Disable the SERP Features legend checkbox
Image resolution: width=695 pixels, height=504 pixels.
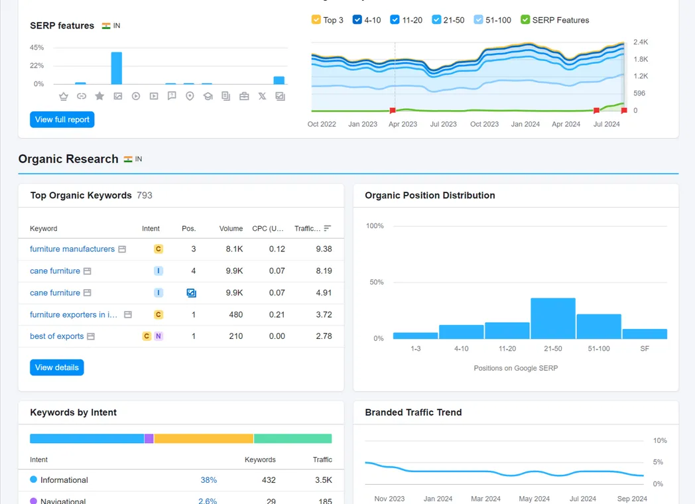pos(525,19)
